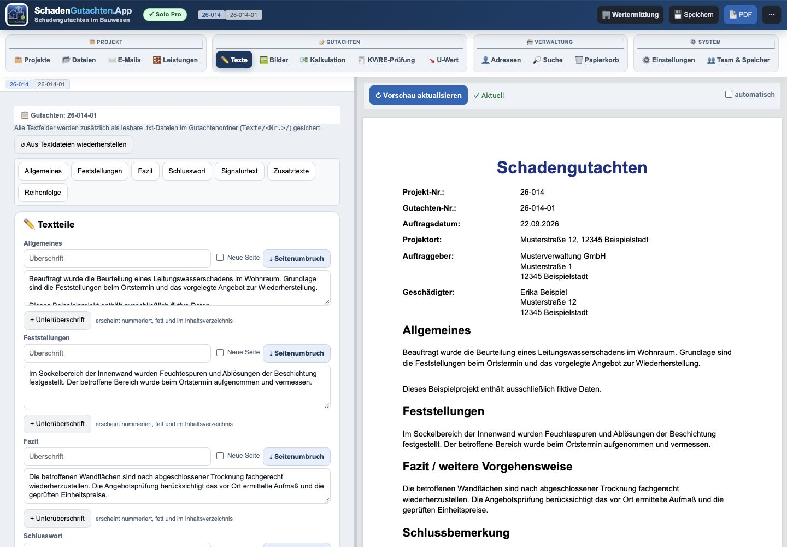This screenshot has height=547, width=787.
Task: Click the SchadenGutachten.App logo icon
Action: [x=17, y=15]
